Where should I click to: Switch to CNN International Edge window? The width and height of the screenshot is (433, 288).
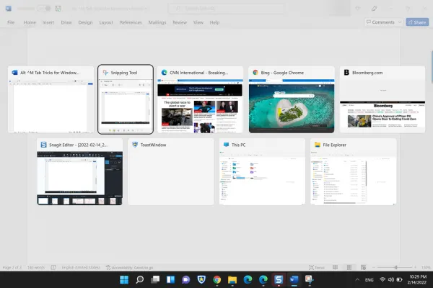200,99
